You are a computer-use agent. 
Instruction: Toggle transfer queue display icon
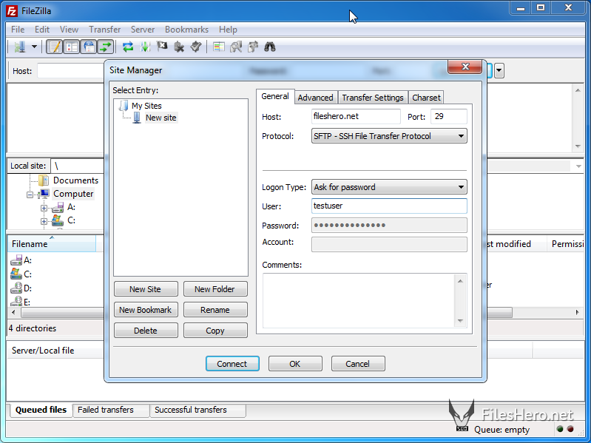106,47
